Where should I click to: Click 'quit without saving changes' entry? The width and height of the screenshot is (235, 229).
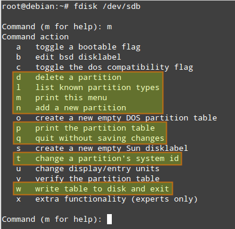pyautogui.click(x=90, y=138)
